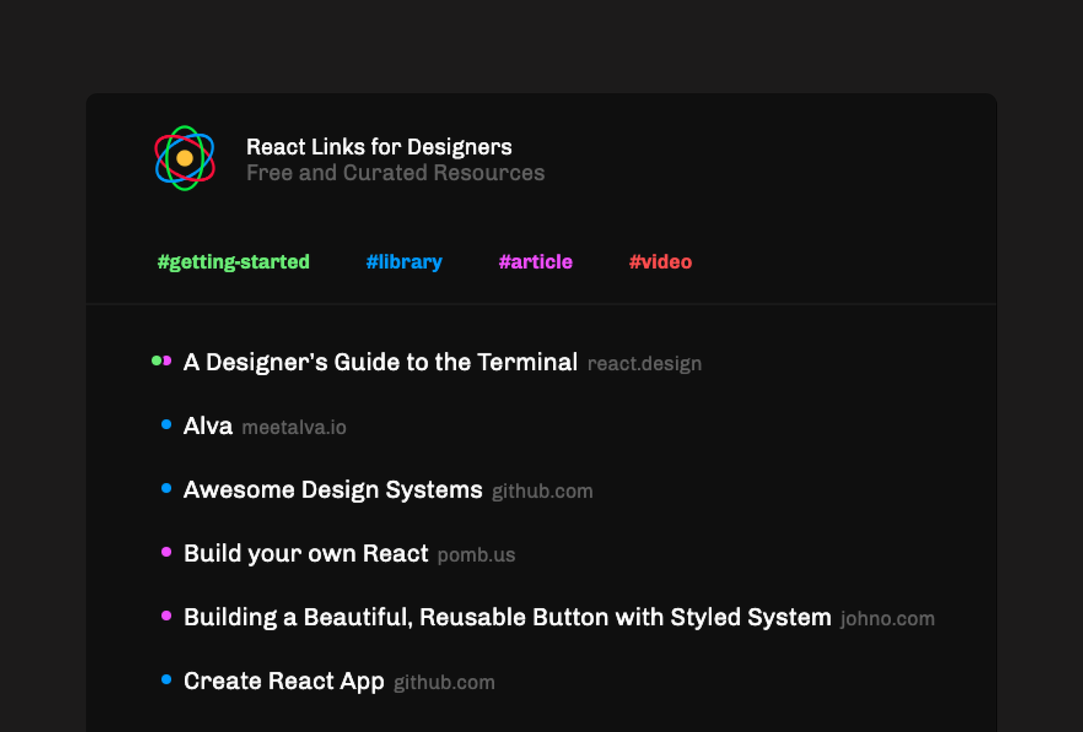
Task: Click github.com beside Awesome Design Systems
Action: (x=542, y=491)
